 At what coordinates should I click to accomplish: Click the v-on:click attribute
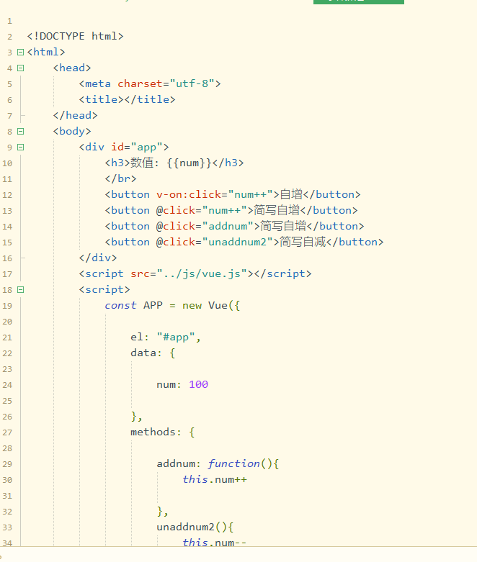tap(189, 194)
